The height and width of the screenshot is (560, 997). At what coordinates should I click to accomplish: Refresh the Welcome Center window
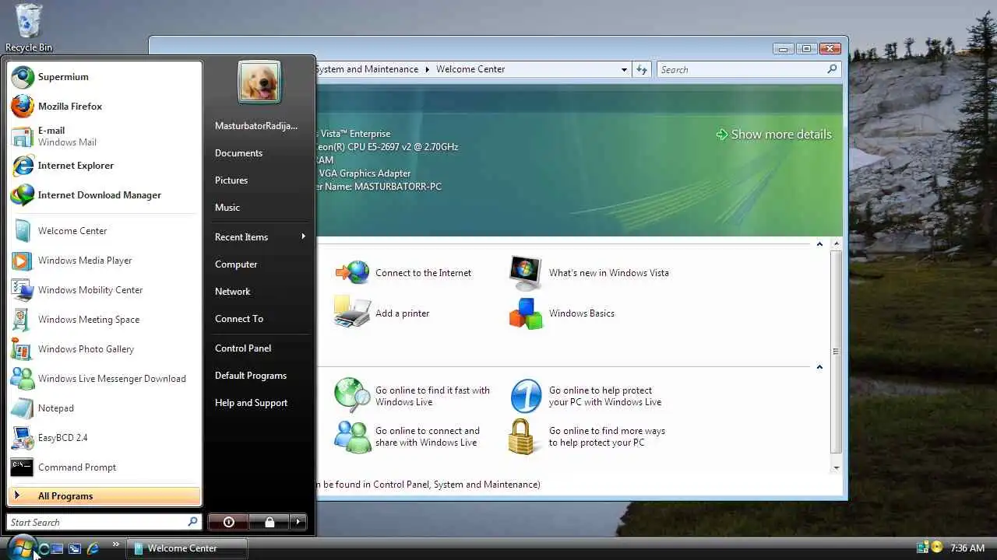[x=642, y=69]
